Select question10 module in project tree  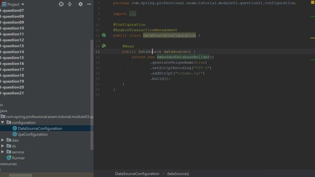(12, 28)
